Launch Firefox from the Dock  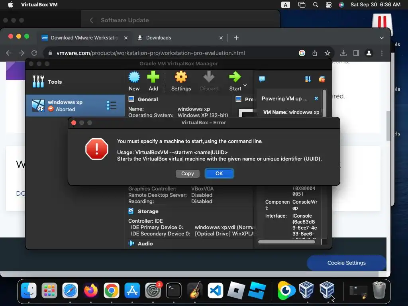click(91, 290)
